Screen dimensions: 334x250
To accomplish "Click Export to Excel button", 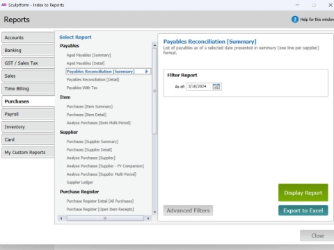I will click(x=303, y=210).
